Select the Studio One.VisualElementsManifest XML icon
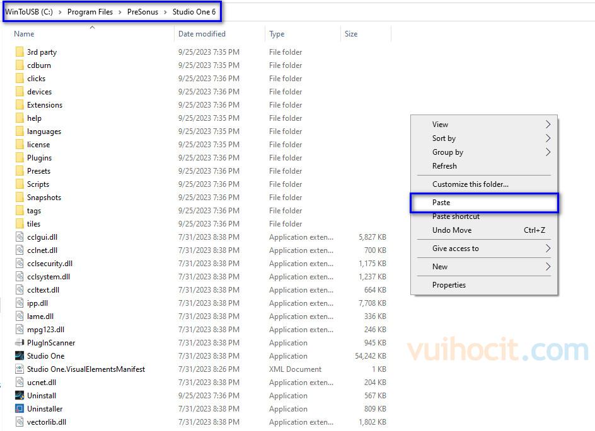This screenshot has width=595, height=431. (20, 369)
